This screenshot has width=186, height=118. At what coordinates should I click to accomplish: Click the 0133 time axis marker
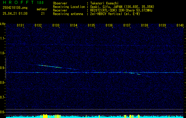coord(56,25)
